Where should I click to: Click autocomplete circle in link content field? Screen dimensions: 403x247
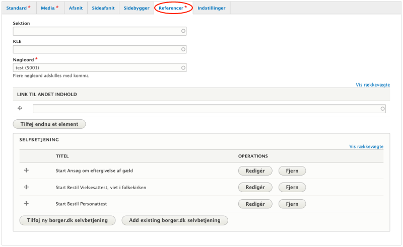(383, 109)
